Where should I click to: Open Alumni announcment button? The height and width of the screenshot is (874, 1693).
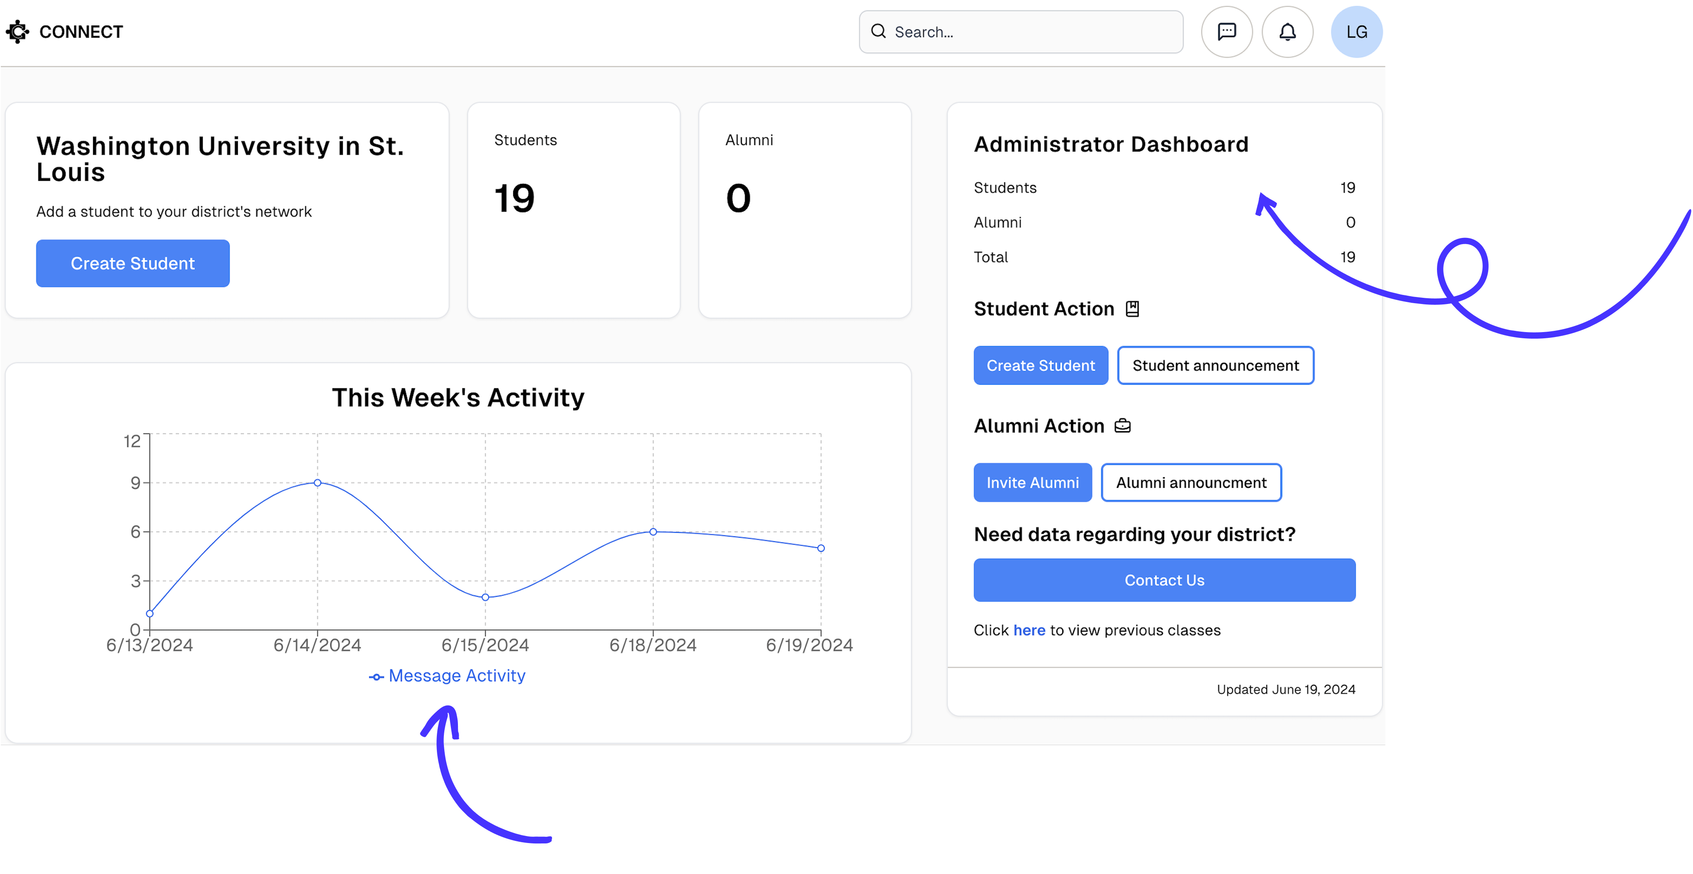coord(1191,482)
